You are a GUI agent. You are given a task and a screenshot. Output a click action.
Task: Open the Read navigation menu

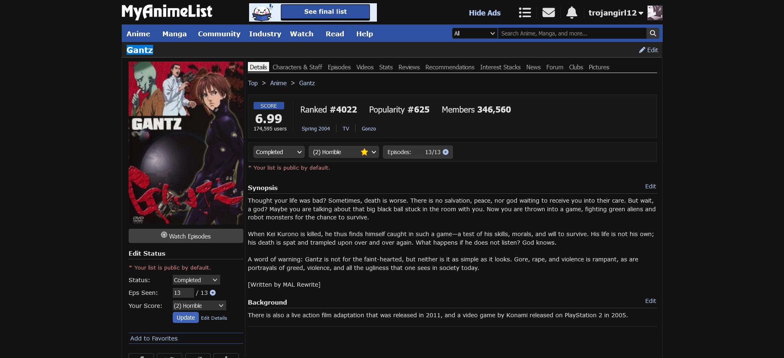(x=335, y=34)
